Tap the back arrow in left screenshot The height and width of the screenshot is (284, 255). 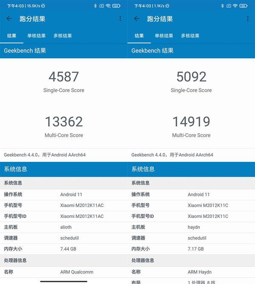pyautogui.click(x=9, y=18)
